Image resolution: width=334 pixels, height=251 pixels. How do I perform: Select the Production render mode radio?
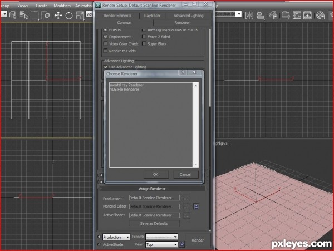[99, 237]
